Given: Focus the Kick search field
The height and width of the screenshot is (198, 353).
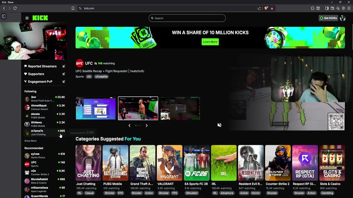Looking at the screenshot, I should coord(187,18).
